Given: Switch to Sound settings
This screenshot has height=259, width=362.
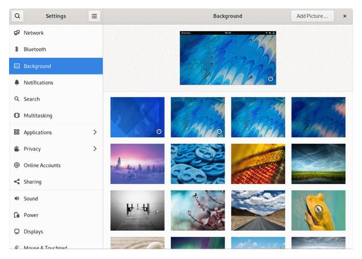Looking at the screenshot, I should [x=56, y=198].
